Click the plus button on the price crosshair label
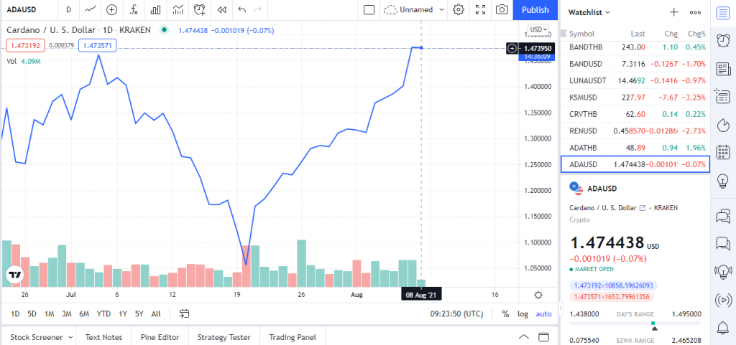This screenshot has height=345, width=736. (512, 48)
